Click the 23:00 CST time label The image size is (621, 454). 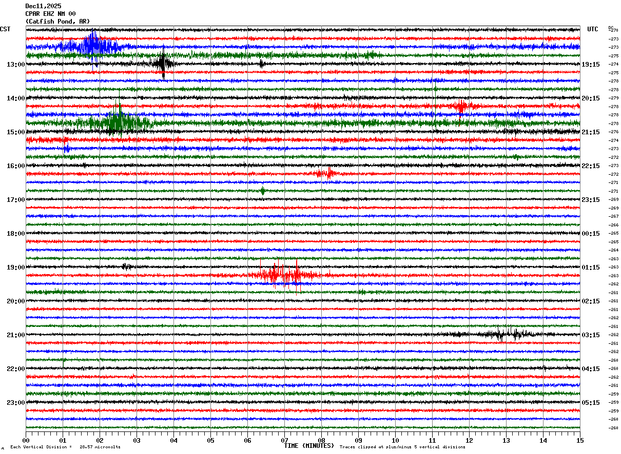[x=15, y=403]
